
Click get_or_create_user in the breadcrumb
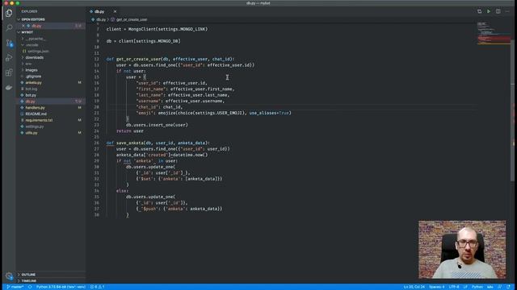[132, 19]
